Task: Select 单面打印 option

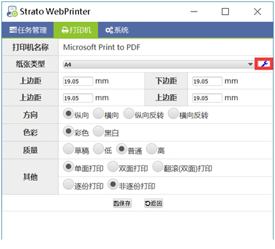Action: pos(68,167)
